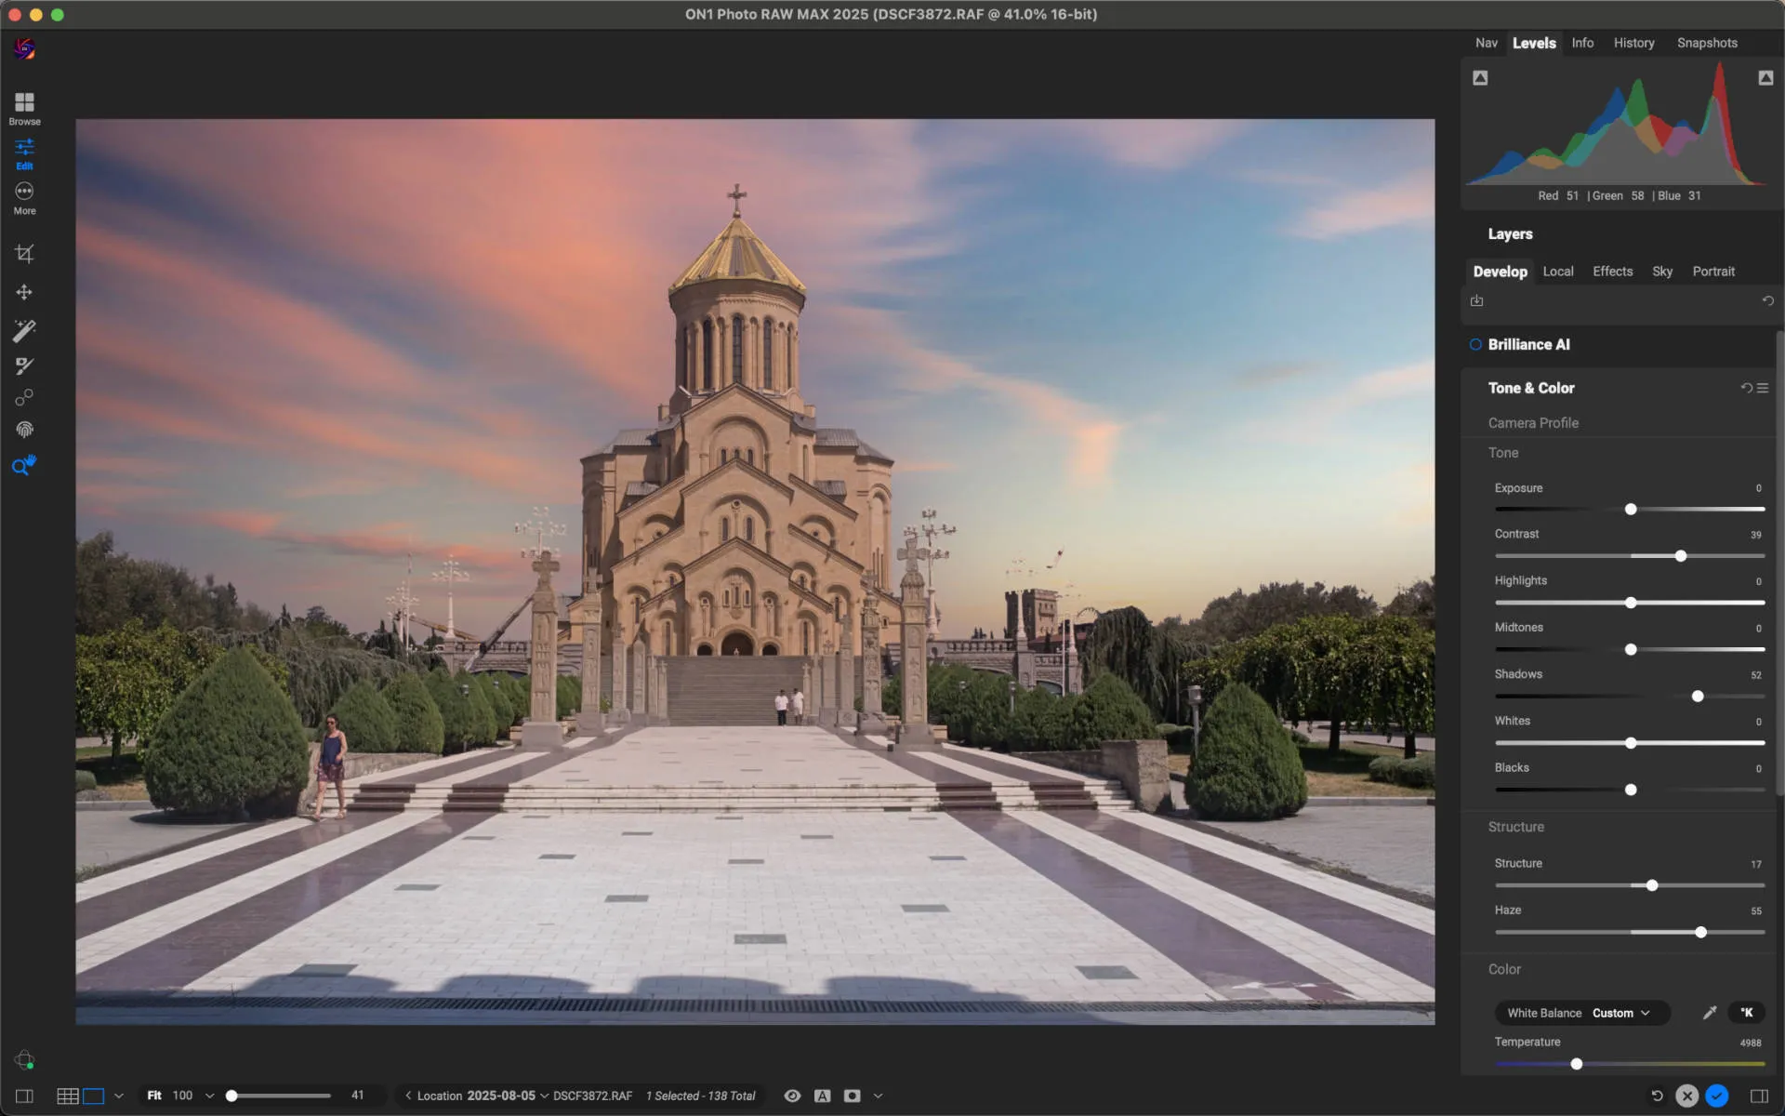Select the fingerprint-style mask refine tool
Screen dimensions: 1785x1116
coord(24,430)
